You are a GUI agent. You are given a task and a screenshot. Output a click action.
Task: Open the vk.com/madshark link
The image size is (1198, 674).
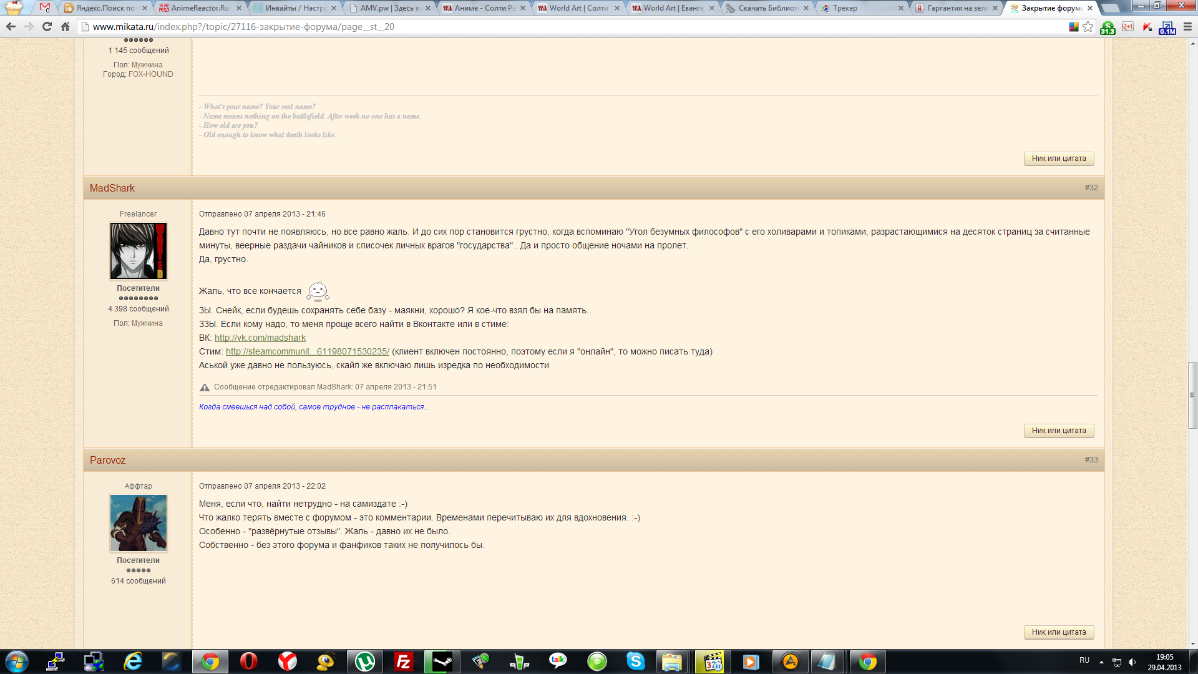pyautogui.click(x=260, y=338)
